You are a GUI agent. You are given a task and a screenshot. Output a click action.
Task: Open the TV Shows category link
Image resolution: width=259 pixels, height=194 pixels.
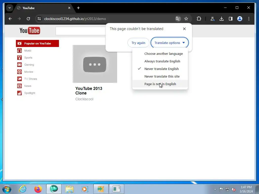coord(31,79)
